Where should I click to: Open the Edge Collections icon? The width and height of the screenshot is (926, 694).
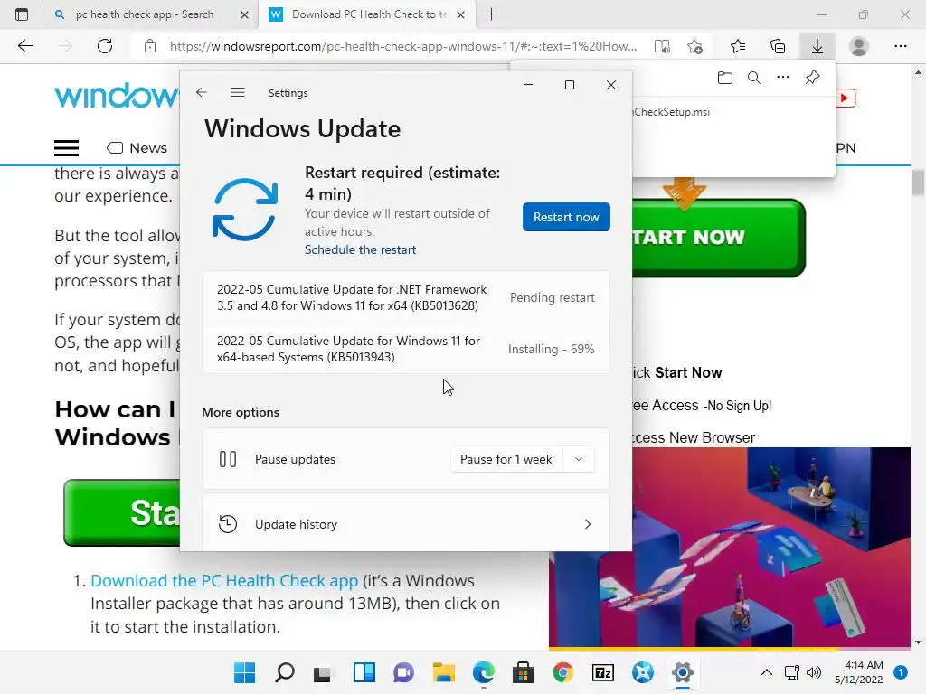778,46
